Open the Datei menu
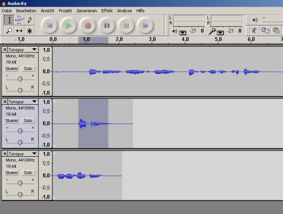Viewport: 283px width, 214px height. click(x=7, y=11)
